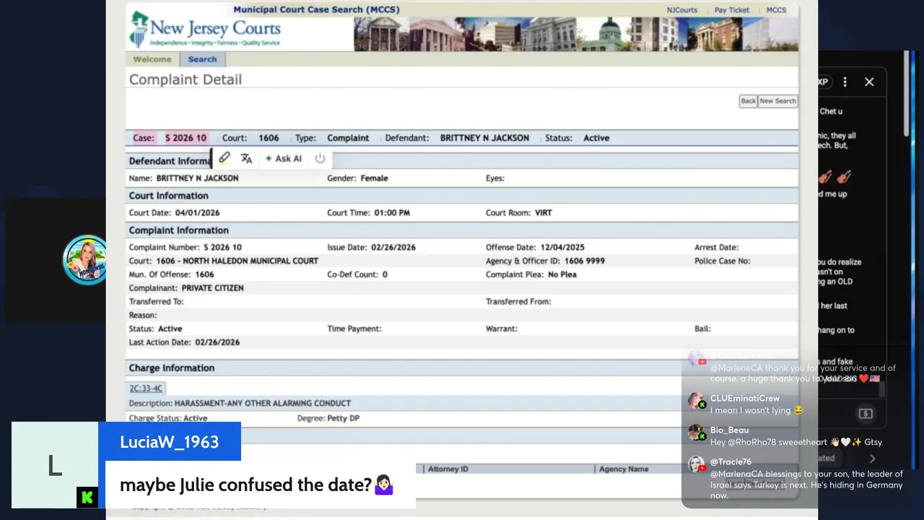Open the chat panel three-dot menu
The image size is (924, 520).
coord(845,82)
